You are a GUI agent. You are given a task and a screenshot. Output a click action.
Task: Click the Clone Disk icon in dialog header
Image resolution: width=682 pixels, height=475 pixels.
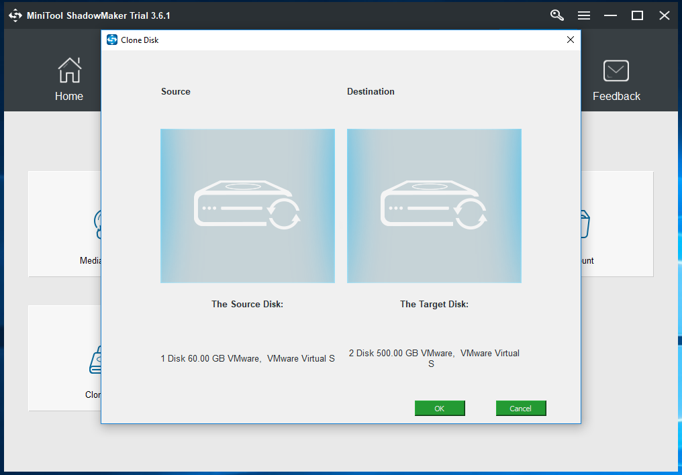coord(111,40)
